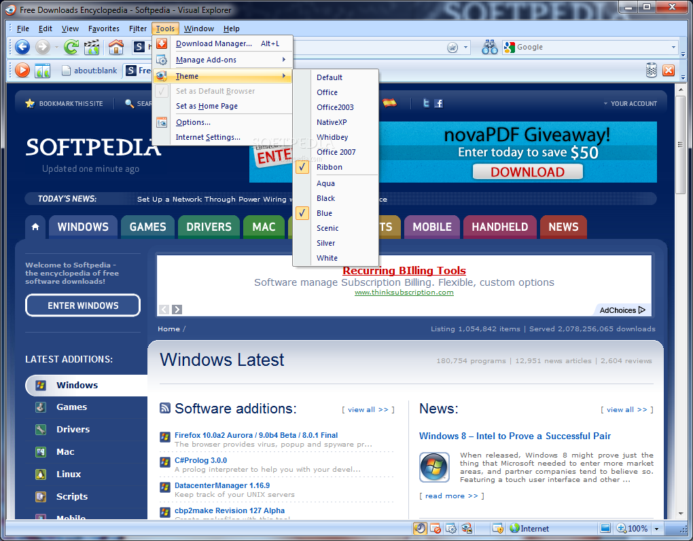Screen dimensions: 693x541
Task: Pick the Black color scheme
Action: click(x=336, y=198)
